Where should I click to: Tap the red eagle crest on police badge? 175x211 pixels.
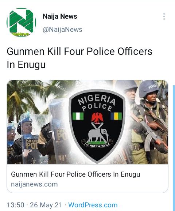tap(97, 118)
